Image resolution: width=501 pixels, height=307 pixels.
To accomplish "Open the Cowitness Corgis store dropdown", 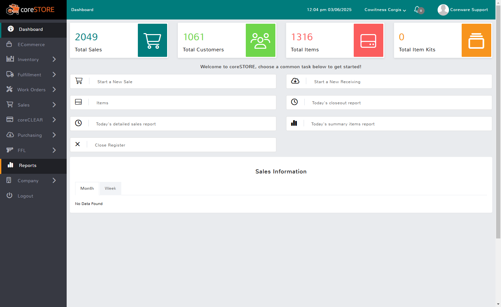I will [x=385, y=10].
